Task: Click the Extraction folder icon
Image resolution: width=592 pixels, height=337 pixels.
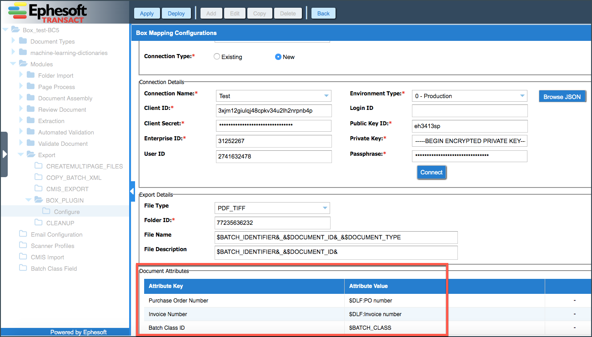Action: (x=31, y=121)
